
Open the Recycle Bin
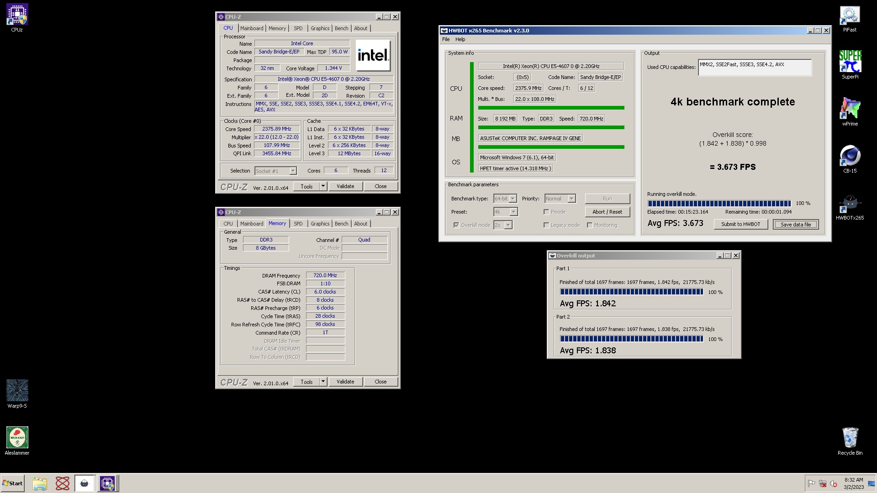pyautogui.click(x=850, y=441)
